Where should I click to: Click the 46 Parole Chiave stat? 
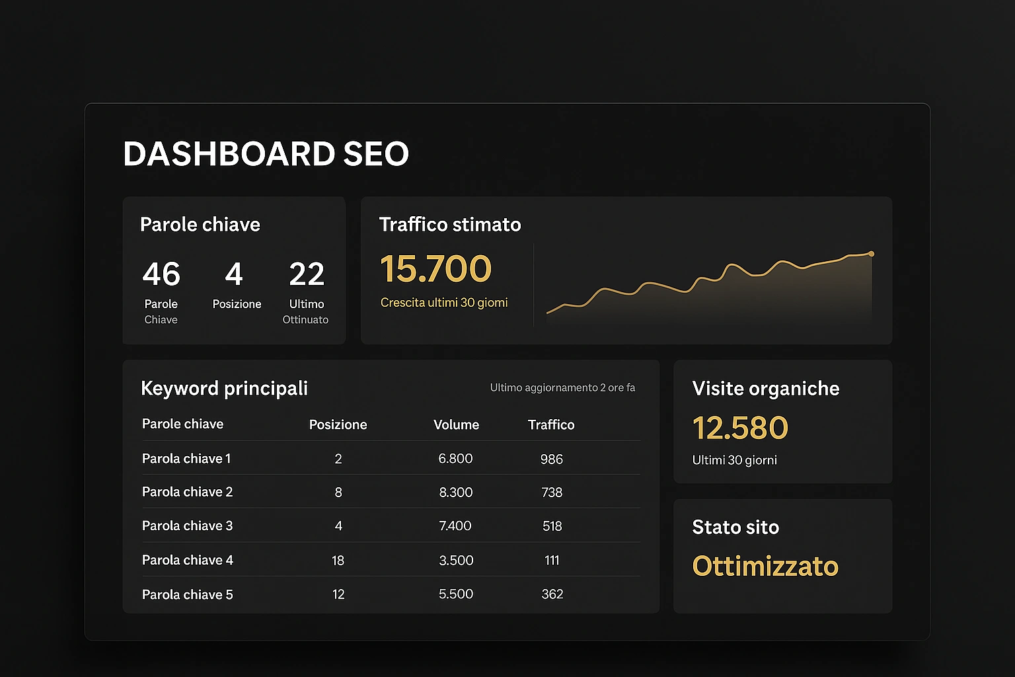[161, 274]
